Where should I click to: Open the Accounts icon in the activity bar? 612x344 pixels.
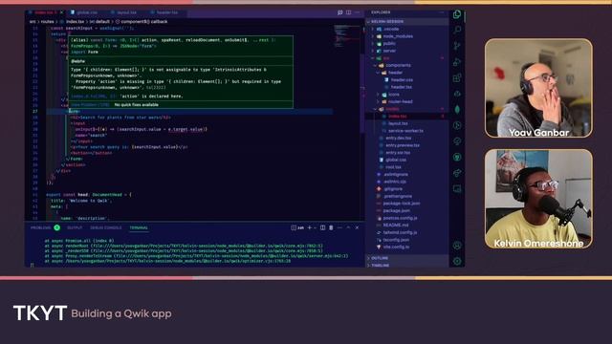457,246
